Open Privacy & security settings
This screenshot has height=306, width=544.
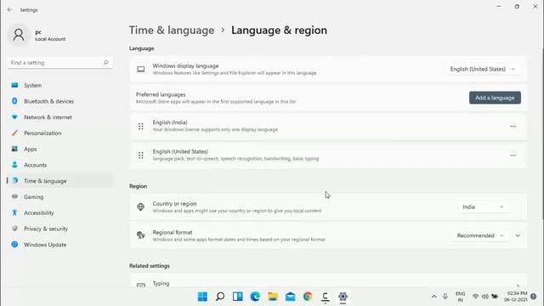click(x=59, y=229)
